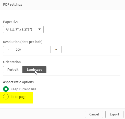Click the Aspect ratio options heading
Viewport: 125px width, 119px height.
[x=18, y=82]
